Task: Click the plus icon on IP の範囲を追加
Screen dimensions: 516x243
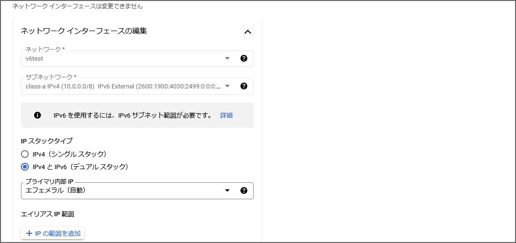Action: (29, 233)
